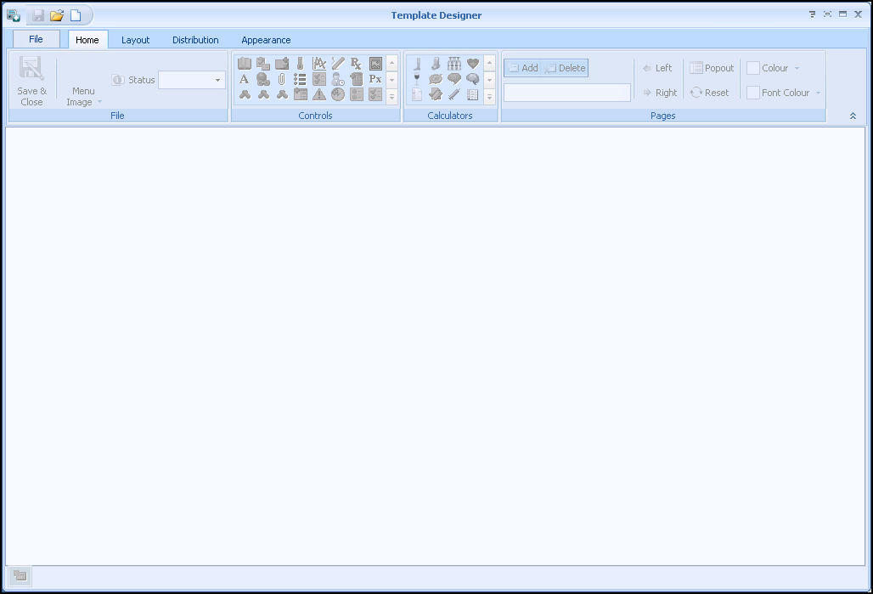Click the open folder quick access icon
This screenshot has height=594, width=873.
coord(57,15)
